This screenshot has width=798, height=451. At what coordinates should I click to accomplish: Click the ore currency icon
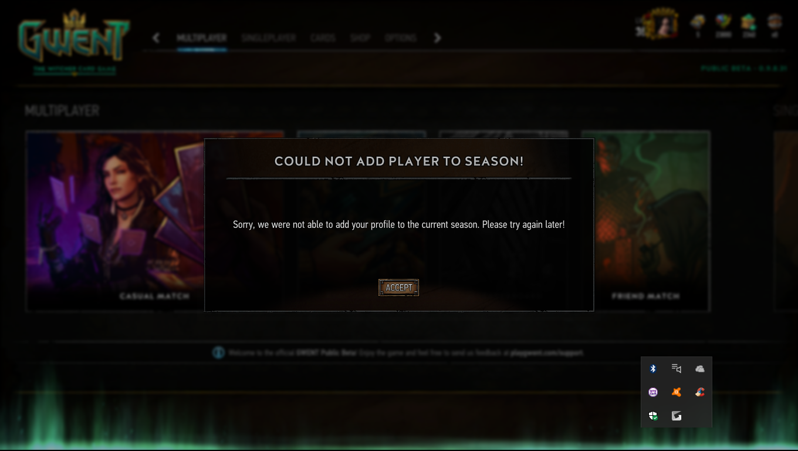point(698,22)
